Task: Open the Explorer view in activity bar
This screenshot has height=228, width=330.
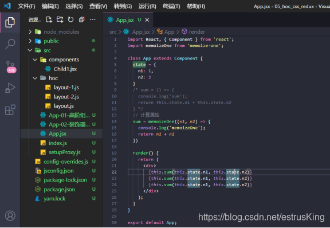Action: (10, 22)
